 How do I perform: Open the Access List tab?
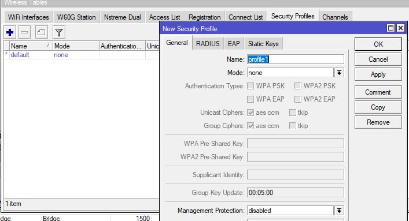point(165,17)
